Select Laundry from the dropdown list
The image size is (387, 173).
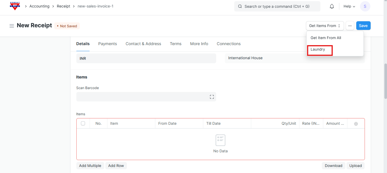(318, 49)
